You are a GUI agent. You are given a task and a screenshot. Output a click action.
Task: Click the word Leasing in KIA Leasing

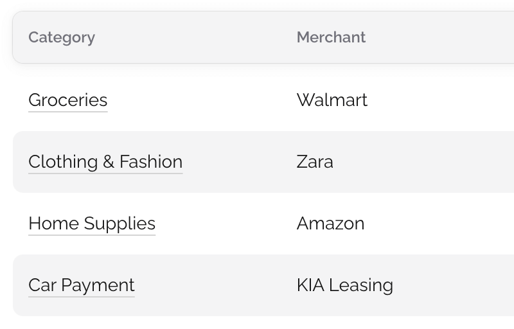[361, 285]
